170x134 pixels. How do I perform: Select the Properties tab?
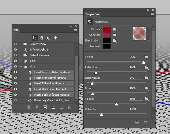pos(92,14)
